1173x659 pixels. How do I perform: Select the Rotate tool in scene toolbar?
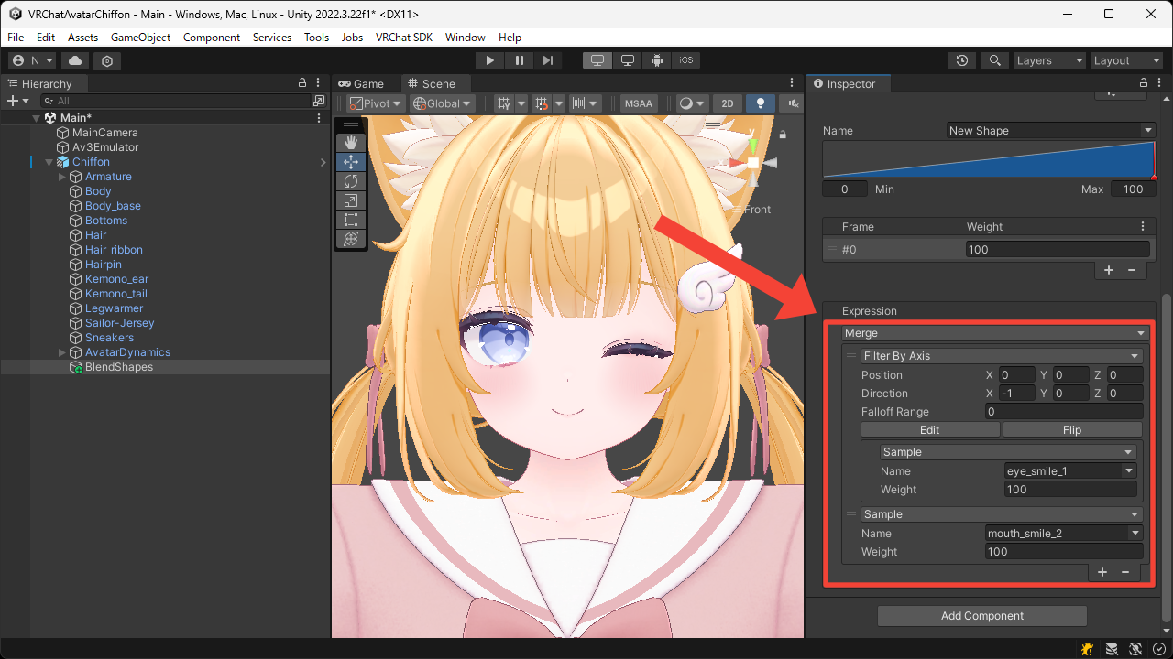(x=351, y=181)
